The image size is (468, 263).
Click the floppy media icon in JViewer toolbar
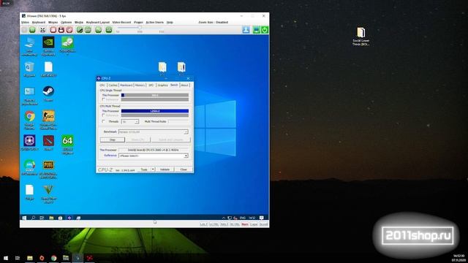61,30
